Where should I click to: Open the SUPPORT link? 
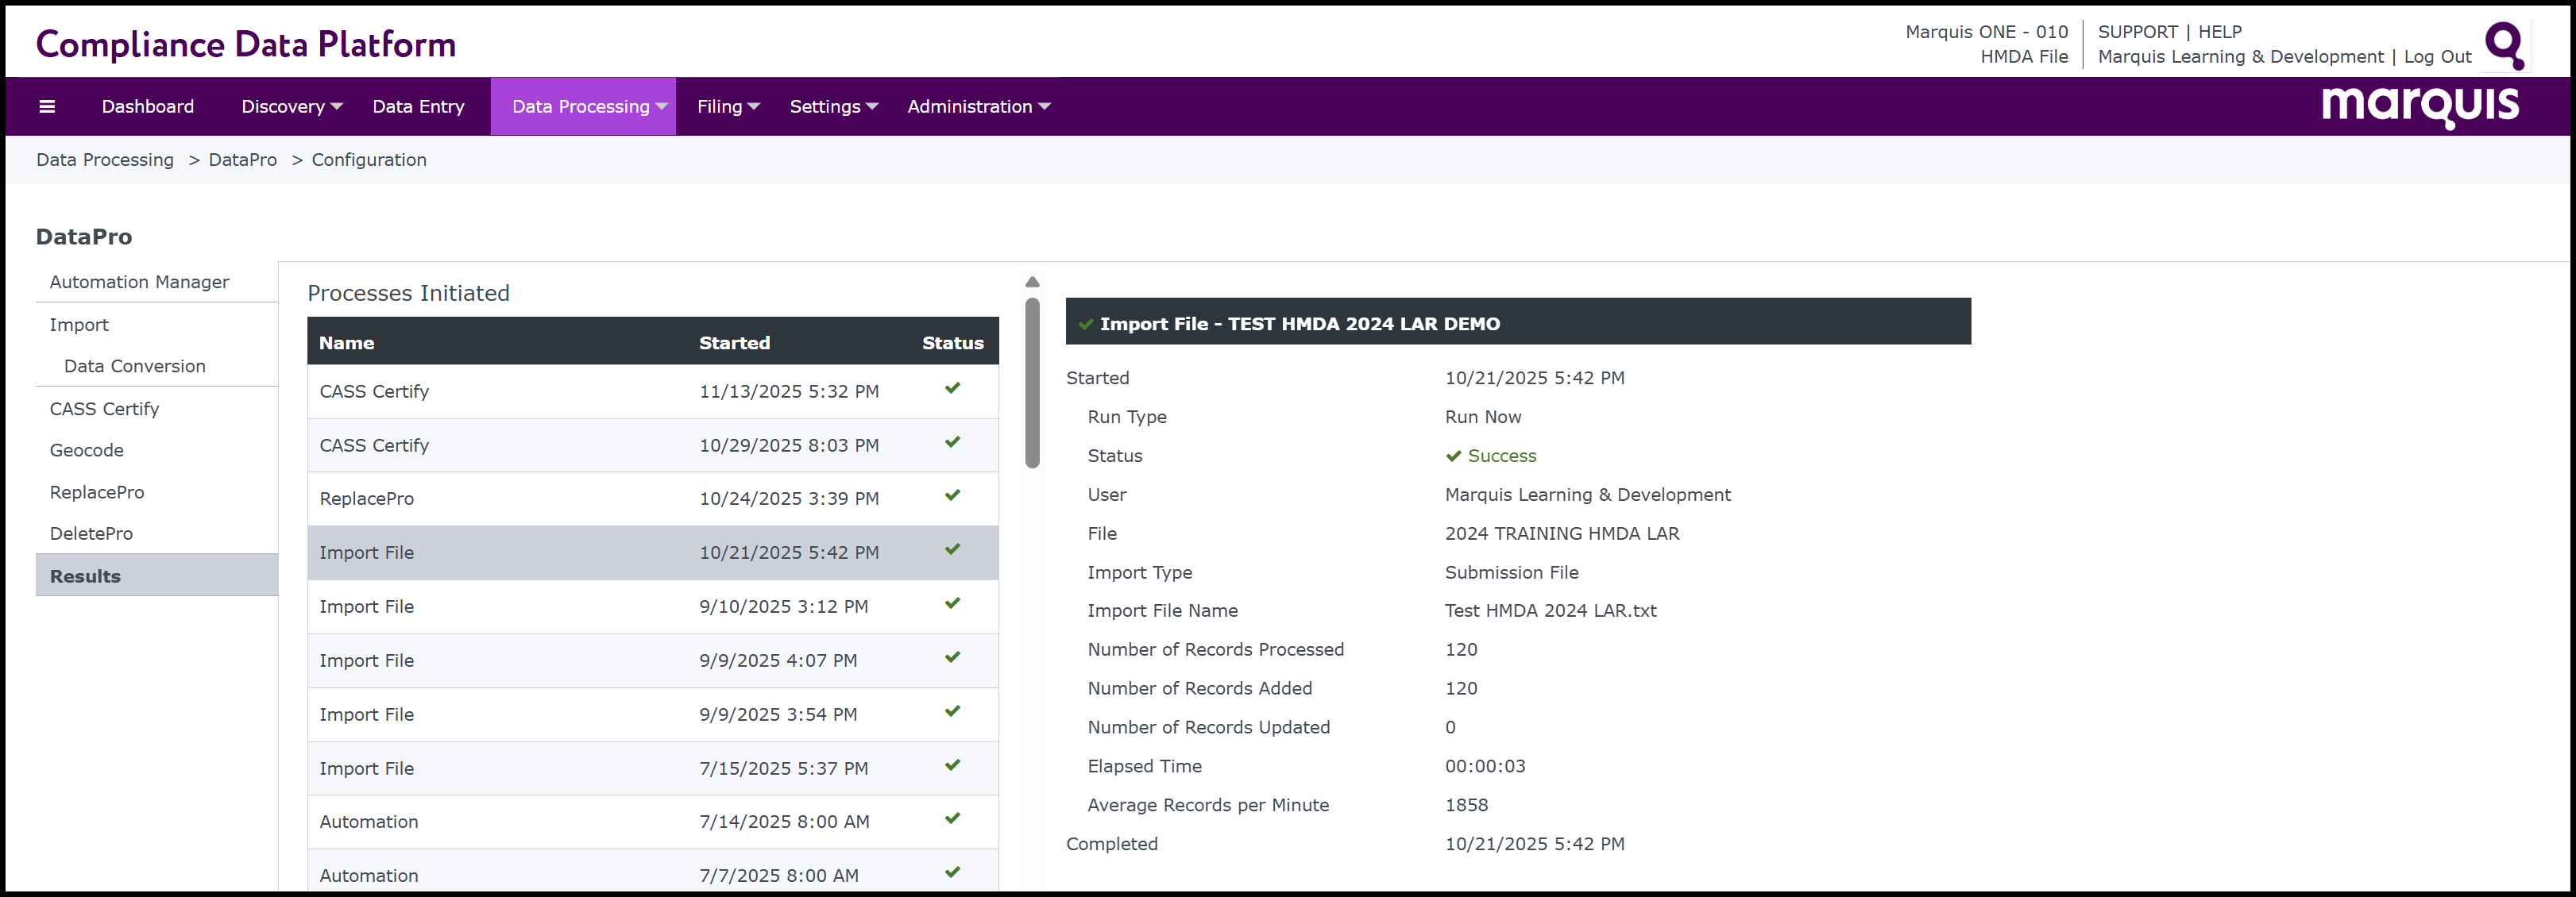click(2137, 32)
